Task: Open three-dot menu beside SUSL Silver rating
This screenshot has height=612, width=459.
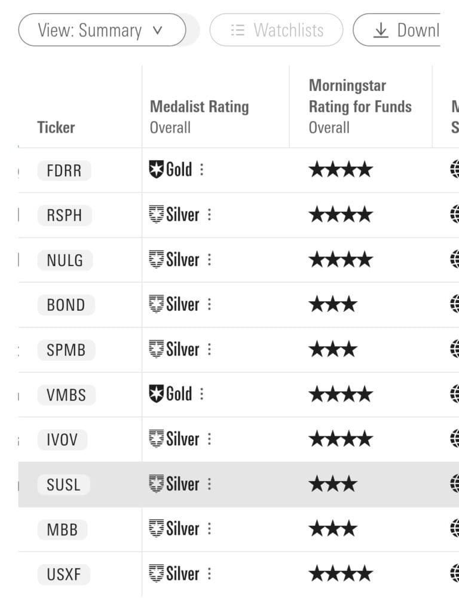Action: coord(209,484)
